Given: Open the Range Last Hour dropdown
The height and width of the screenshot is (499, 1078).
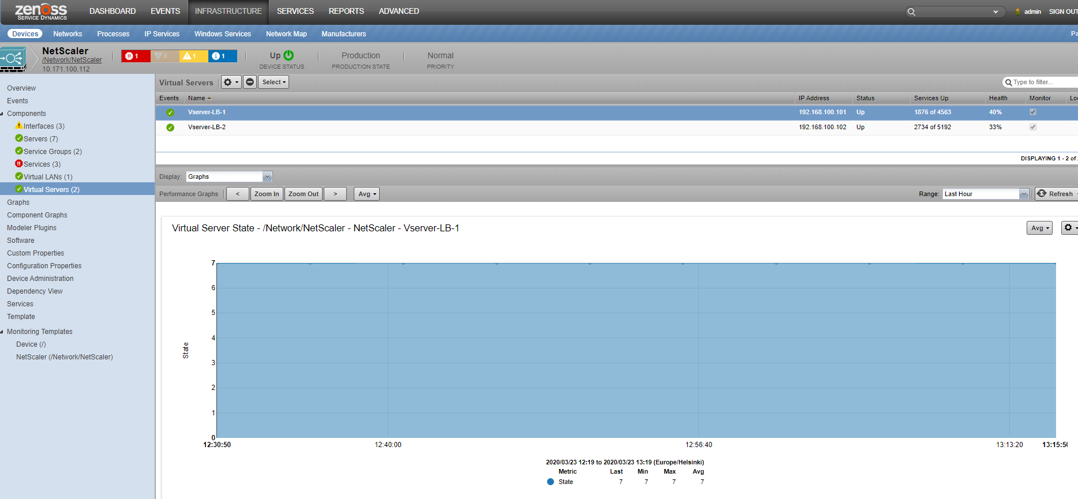Looking at the screenshot, I should pos(986,194).
